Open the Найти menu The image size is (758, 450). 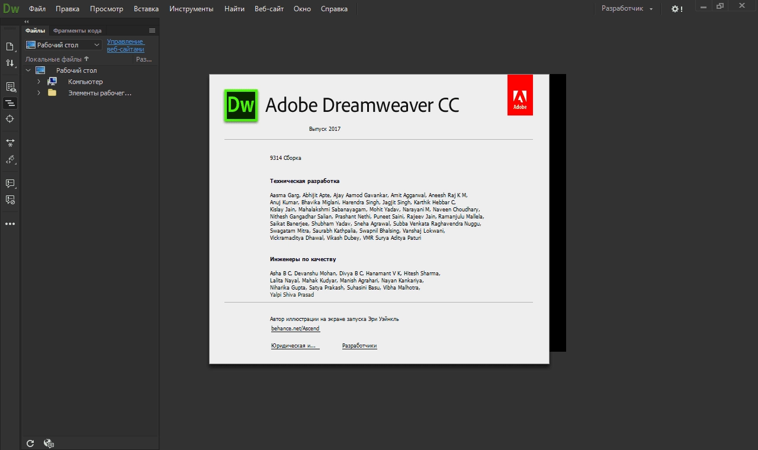pos(235,9)
